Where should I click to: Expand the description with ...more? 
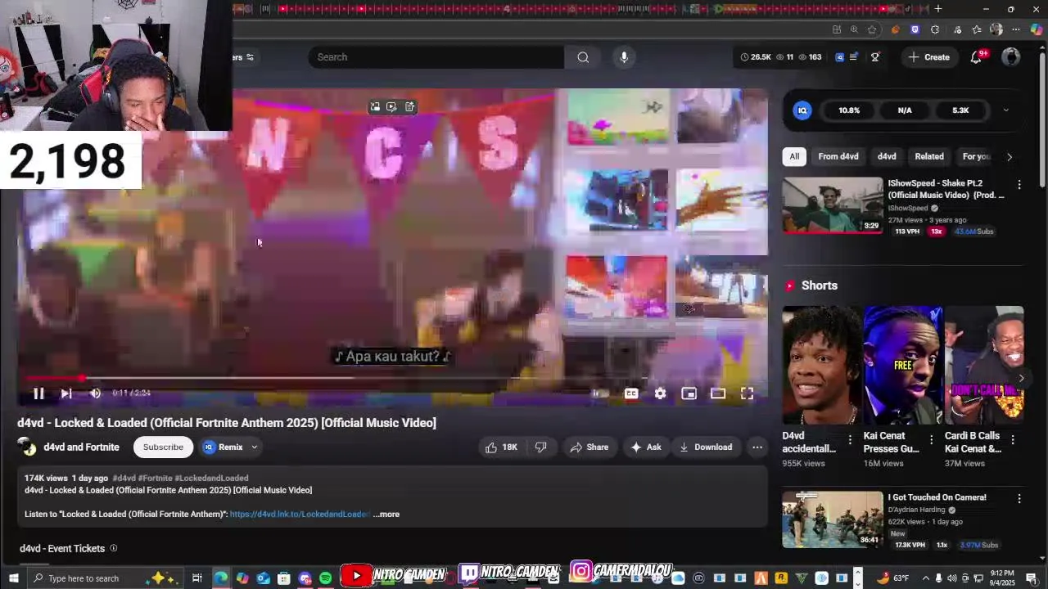386,515
